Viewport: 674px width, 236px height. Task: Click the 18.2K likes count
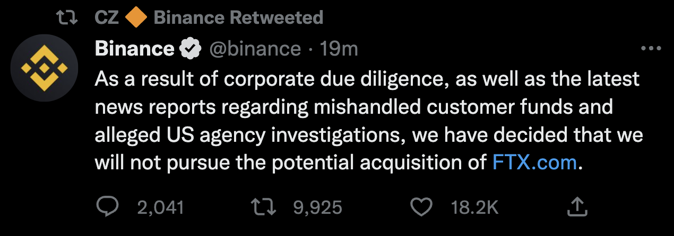(x=474, y=207)
